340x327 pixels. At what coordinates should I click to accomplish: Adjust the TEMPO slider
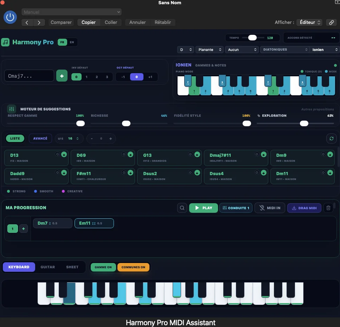[x=252, y=38]
